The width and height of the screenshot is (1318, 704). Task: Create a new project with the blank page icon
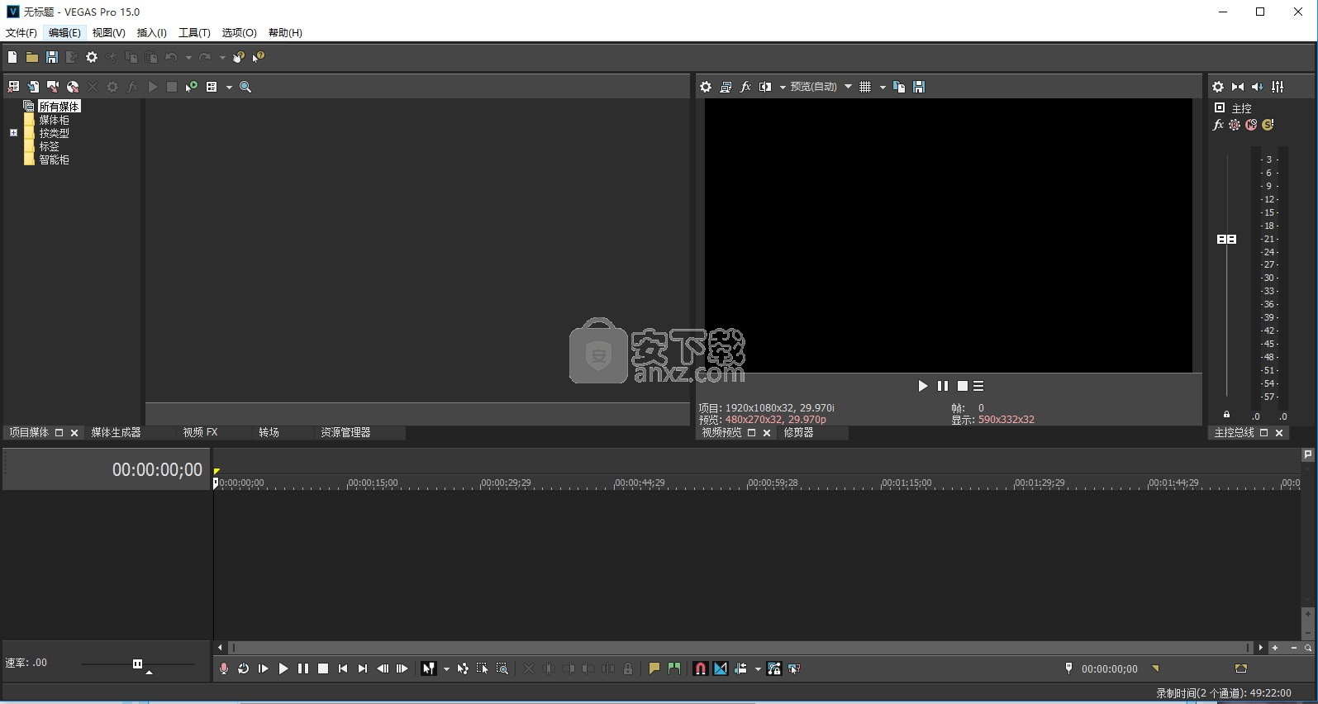click(12, 57)
